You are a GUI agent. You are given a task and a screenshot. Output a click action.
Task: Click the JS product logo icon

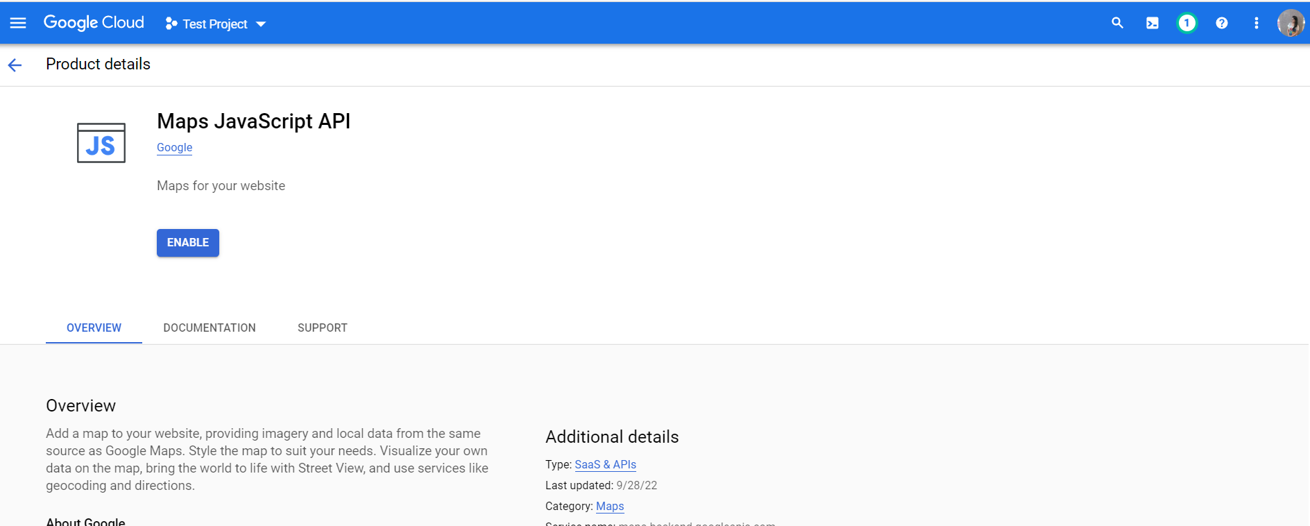tap(101, 143)
